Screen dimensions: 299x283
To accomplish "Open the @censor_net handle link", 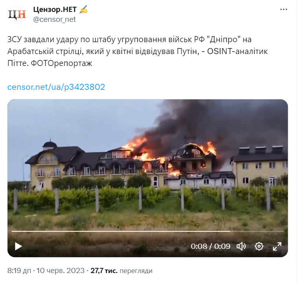I will 54,19.
